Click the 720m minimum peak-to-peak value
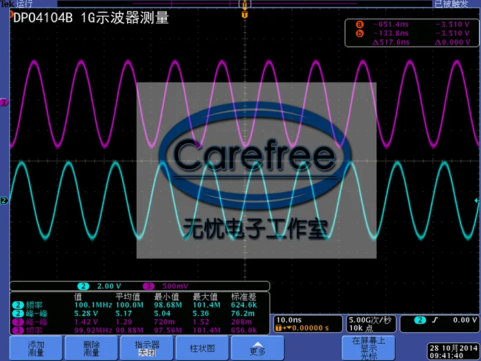The image size is (481, 361). point(164,322)
